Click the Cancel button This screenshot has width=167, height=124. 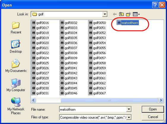click(153, 117)
